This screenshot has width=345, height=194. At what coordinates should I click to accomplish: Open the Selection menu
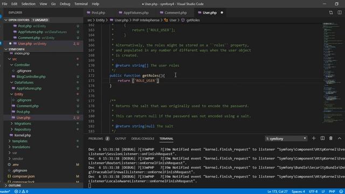29,4
